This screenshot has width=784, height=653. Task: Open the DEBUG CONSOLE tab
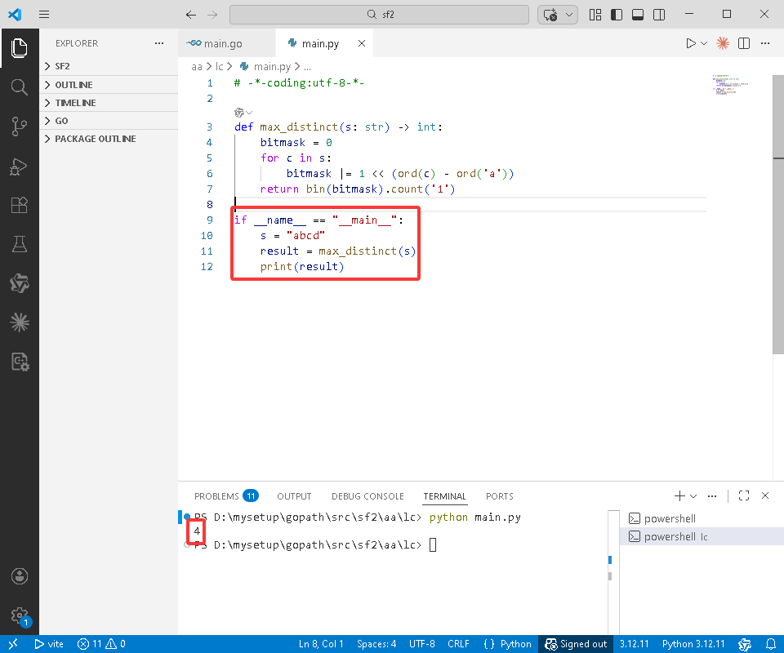(x=367, y=496)
